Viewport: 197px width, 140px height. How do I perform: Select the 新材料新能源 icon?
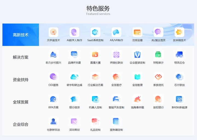click(179, 99)
